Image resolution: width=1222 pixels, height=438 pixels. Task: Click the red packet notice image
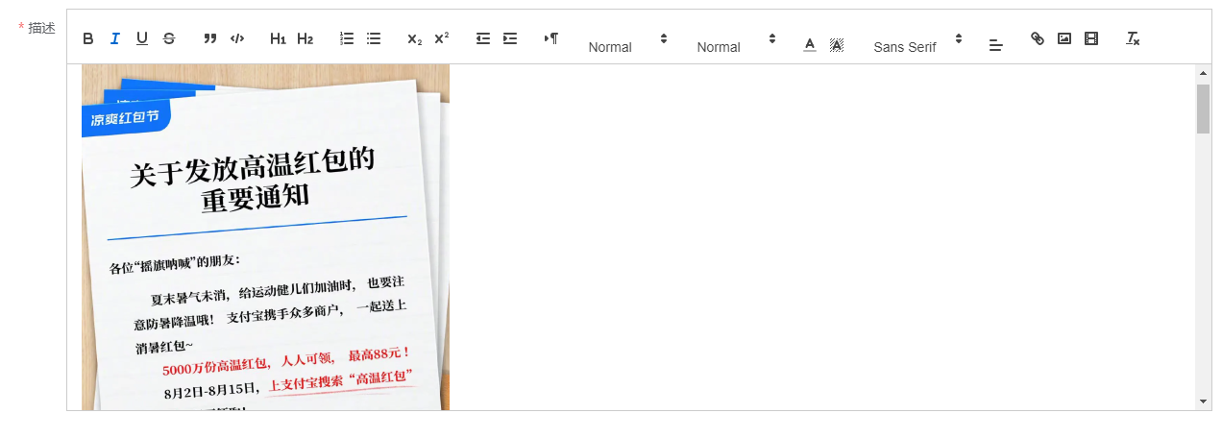coord(265,237)
